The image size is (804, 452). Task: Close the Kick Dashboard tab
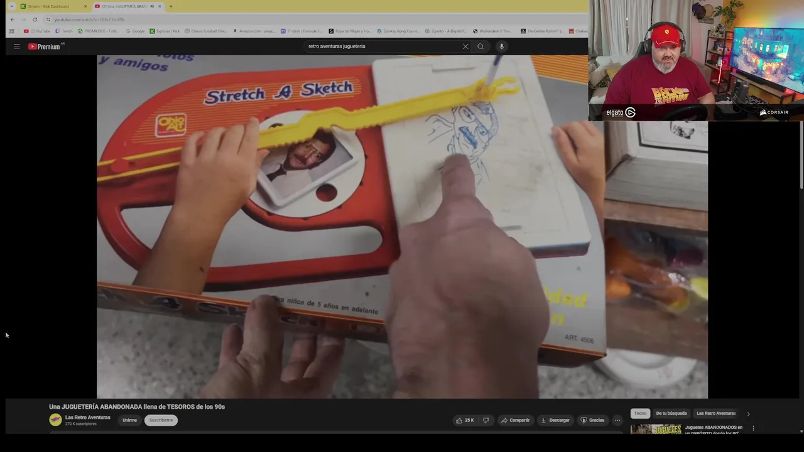click(85, 6)
